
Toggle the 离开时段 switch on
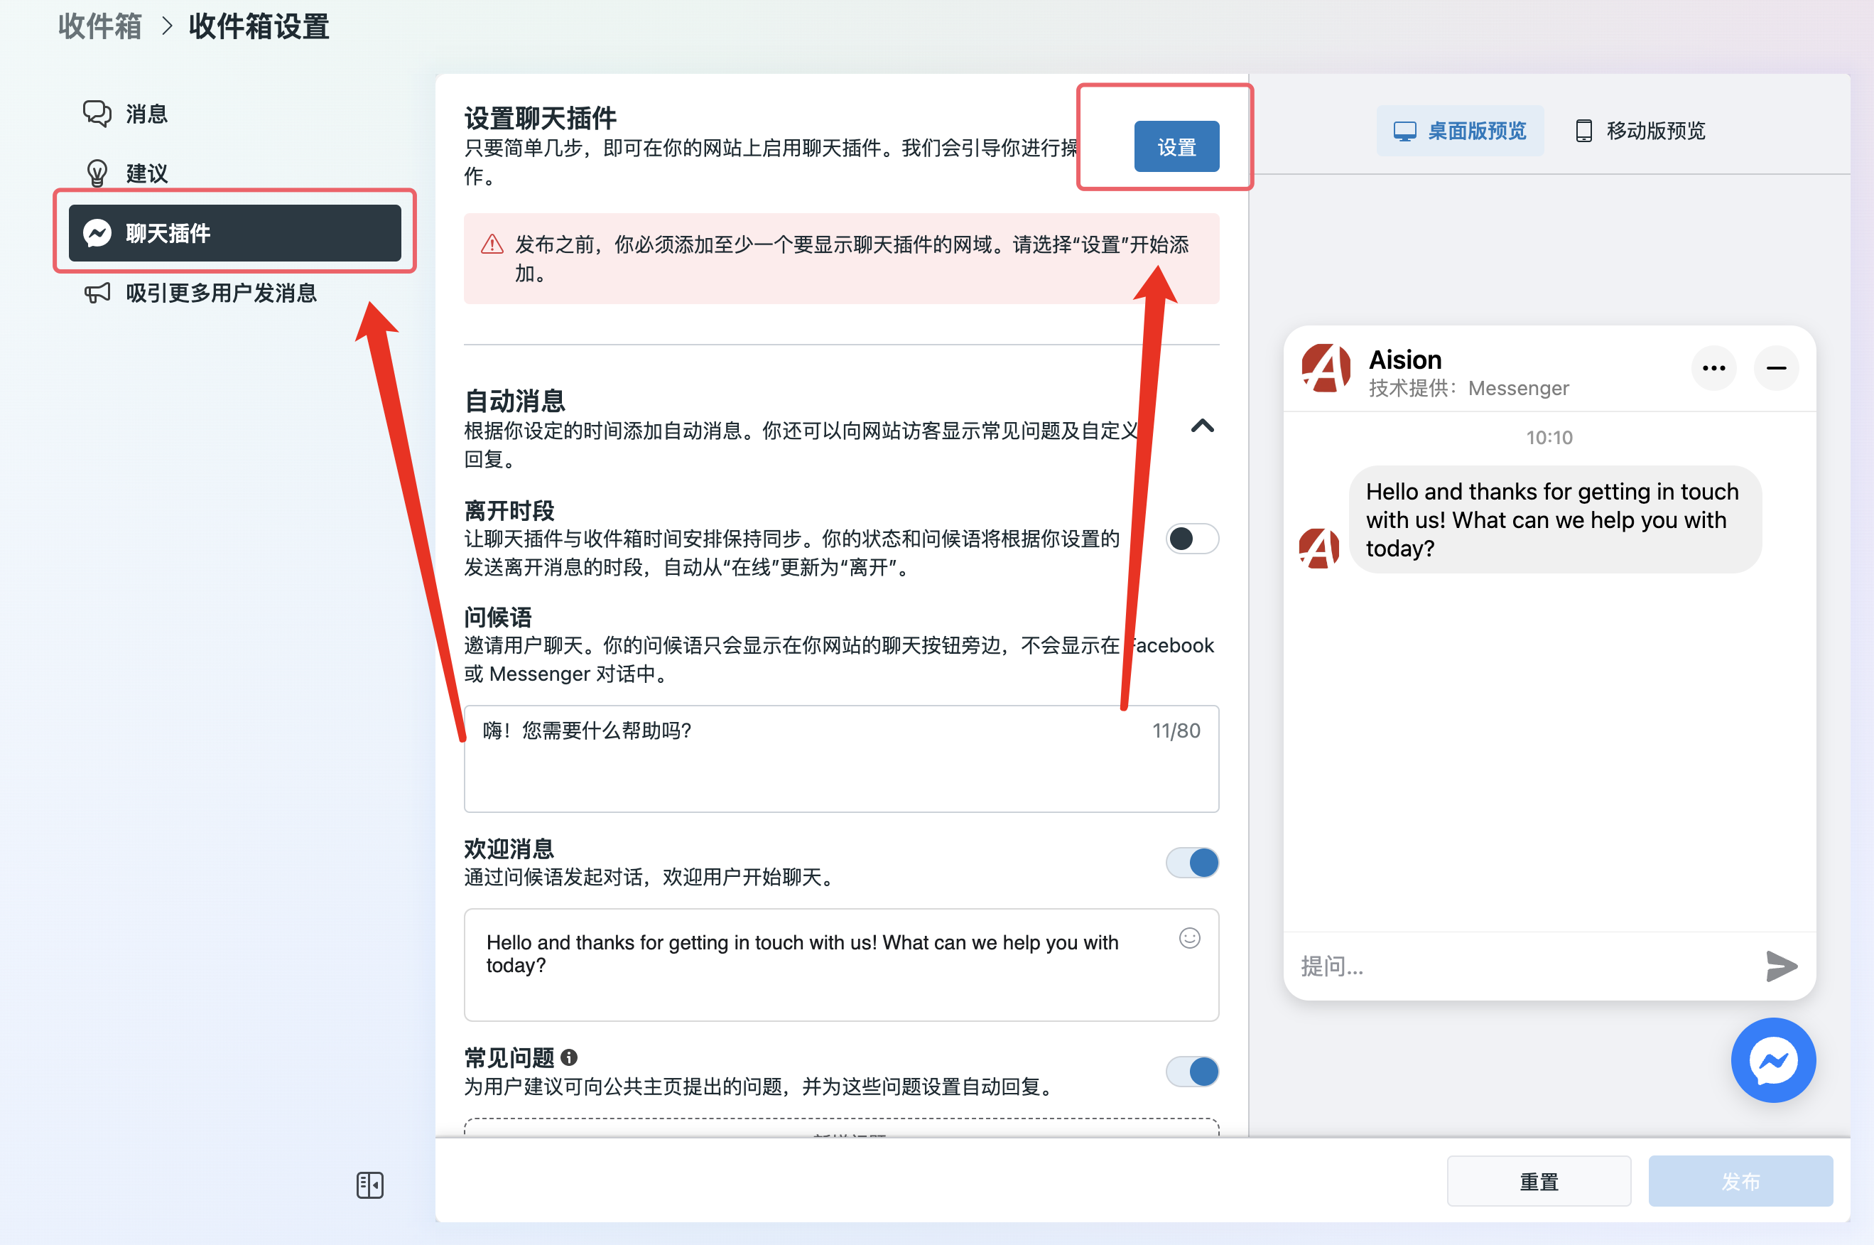point(1191,539)
